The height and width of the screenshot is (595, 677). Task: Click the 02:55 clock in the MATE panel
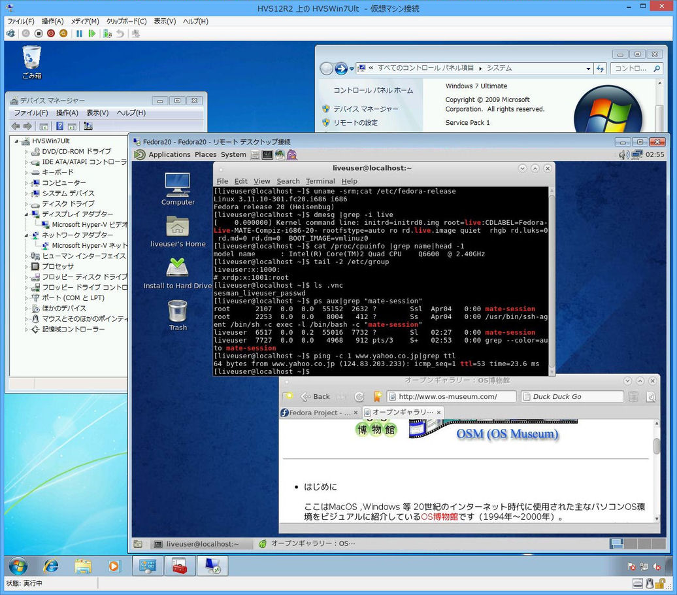pyautogui.click(x=655, y=155)
